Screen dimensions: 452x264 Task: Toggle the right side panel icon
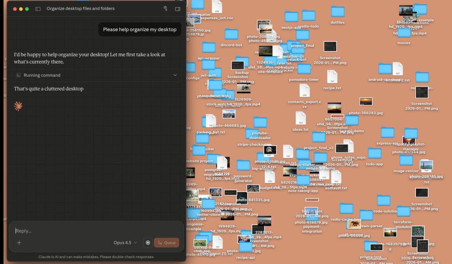point(177,9)
